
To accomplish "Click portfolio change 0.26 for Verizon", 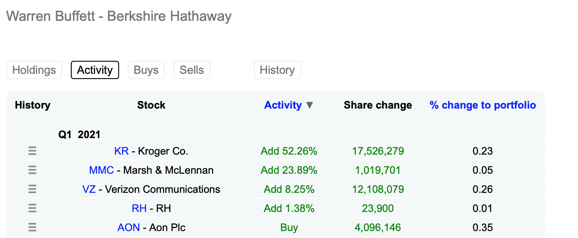I will [483, 189].
